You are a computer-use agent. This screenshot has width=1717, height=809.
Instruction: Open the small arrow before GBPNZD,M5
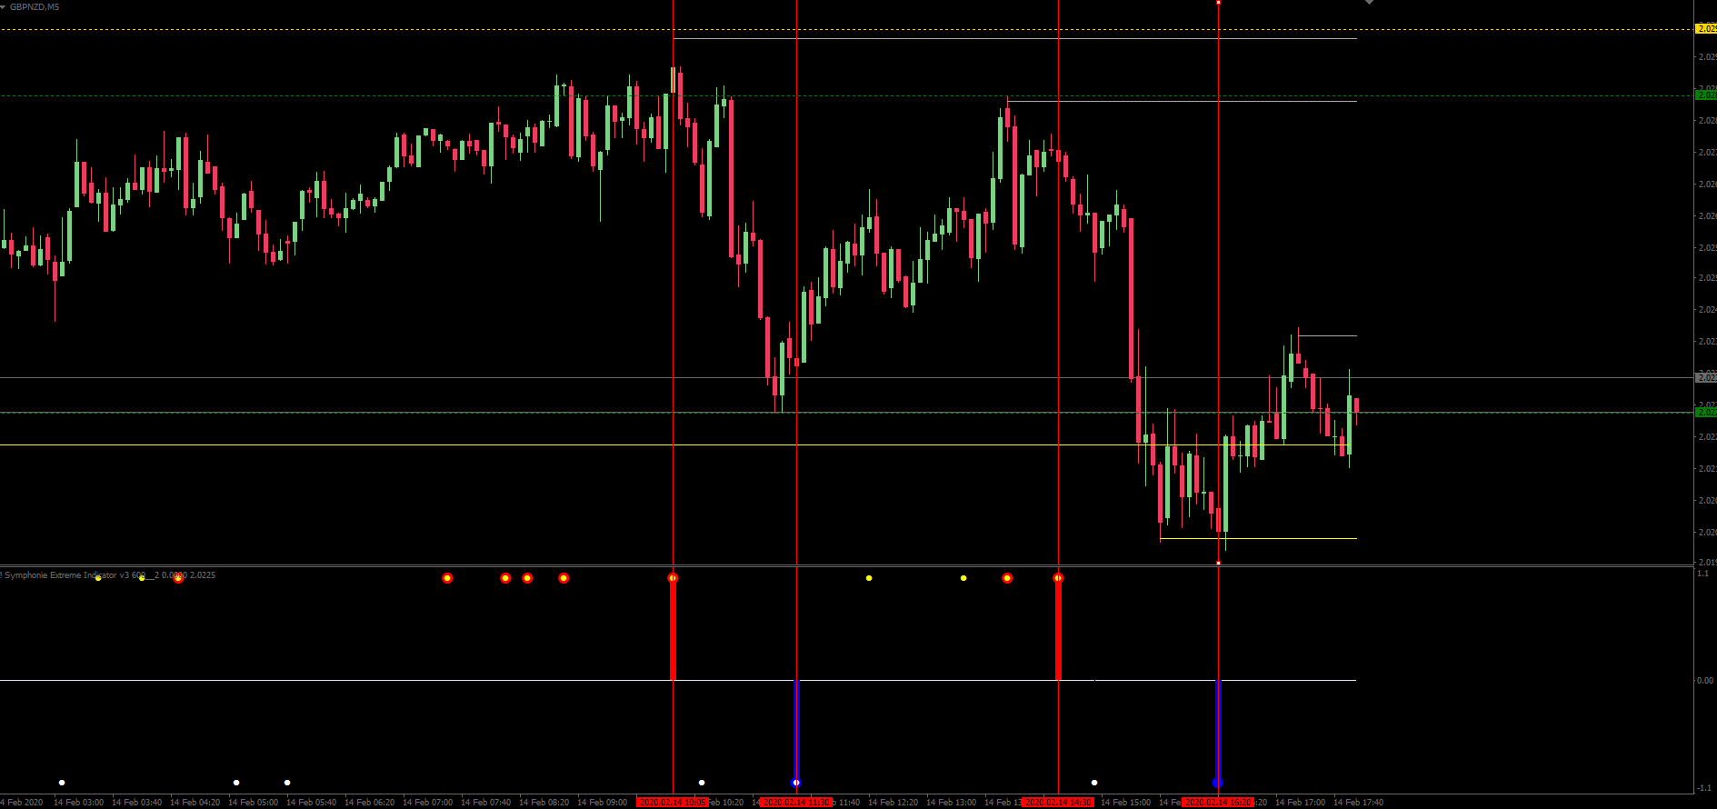[x=4, y=7]
